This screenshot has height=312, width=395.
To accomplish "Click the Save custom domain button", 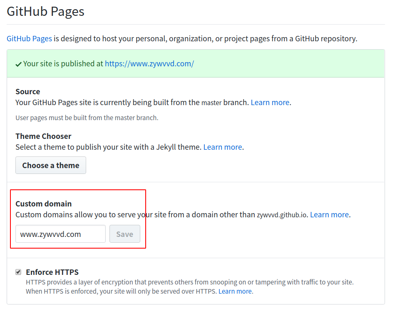I will (x=125, y=234).
